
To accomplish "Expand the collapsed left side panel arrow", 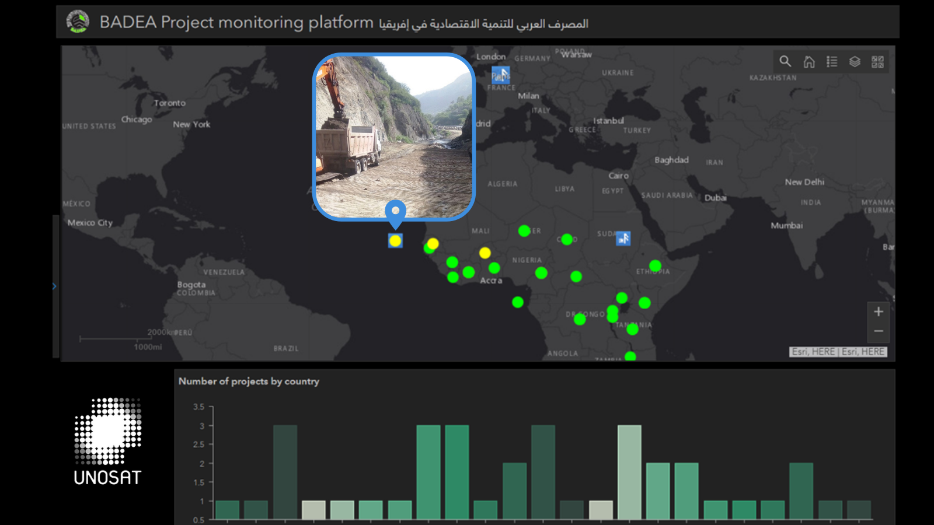I will click(54, 286).
